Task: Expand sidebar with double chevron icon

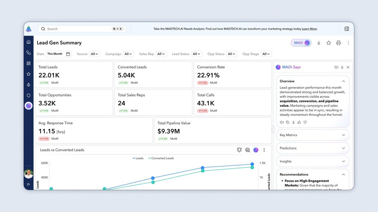Action: (28, 184)
